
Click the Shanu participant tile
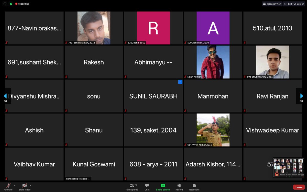[x=94, y=130]
